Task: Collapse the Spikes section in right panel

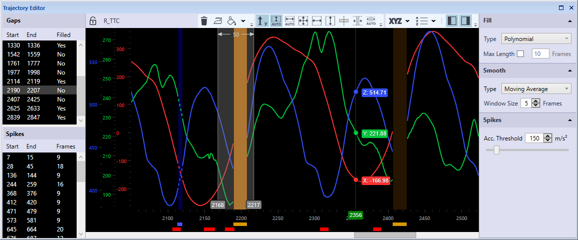Action: click(570, 120)
